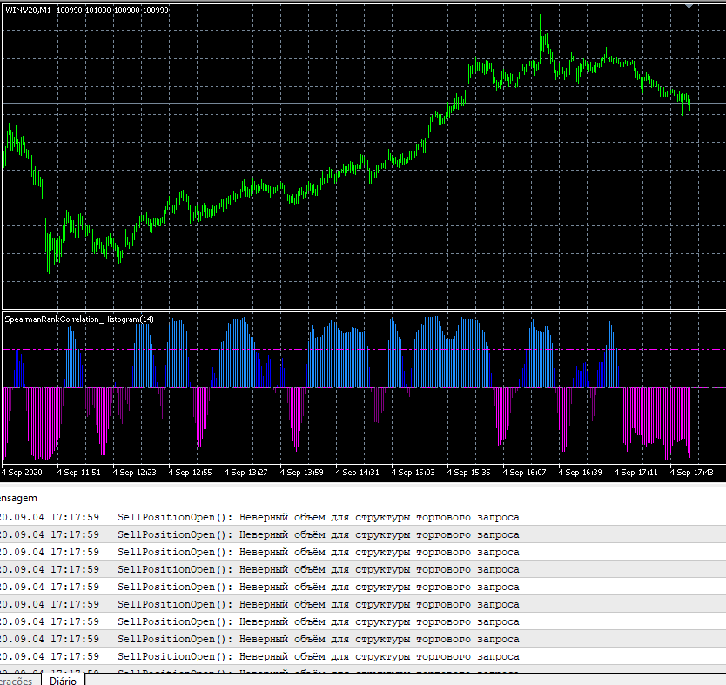Open the Operações tab

(17, 680)
